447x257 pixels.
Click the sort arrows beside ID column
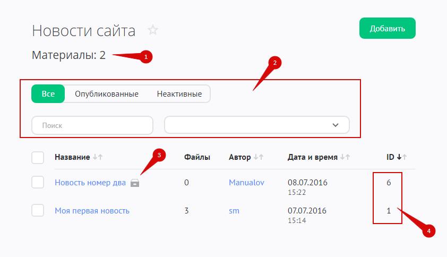tap(402, 157)
